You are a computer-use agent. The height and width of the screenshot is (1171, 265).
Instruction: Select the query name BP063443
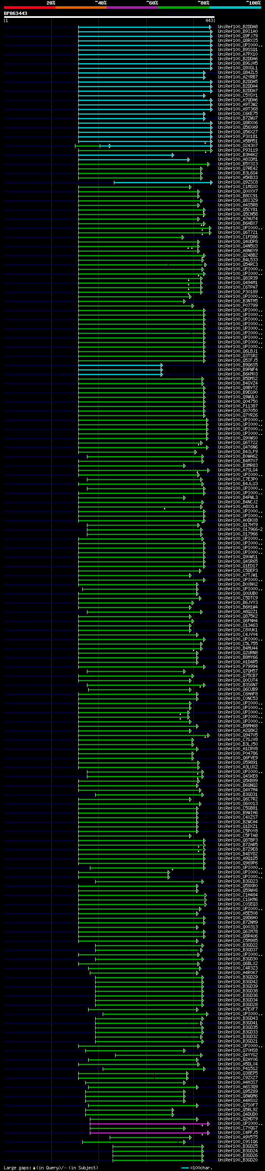(x=15, y=13)
